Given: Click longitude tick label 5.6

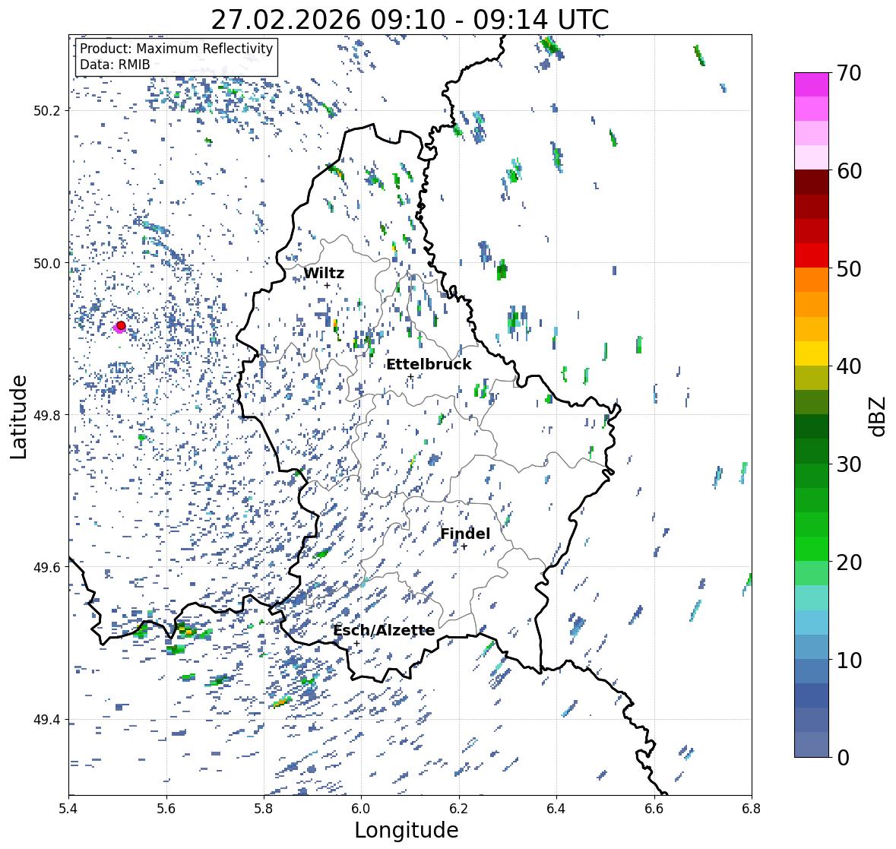Looking at the screenshot, I should pos(166,809).
